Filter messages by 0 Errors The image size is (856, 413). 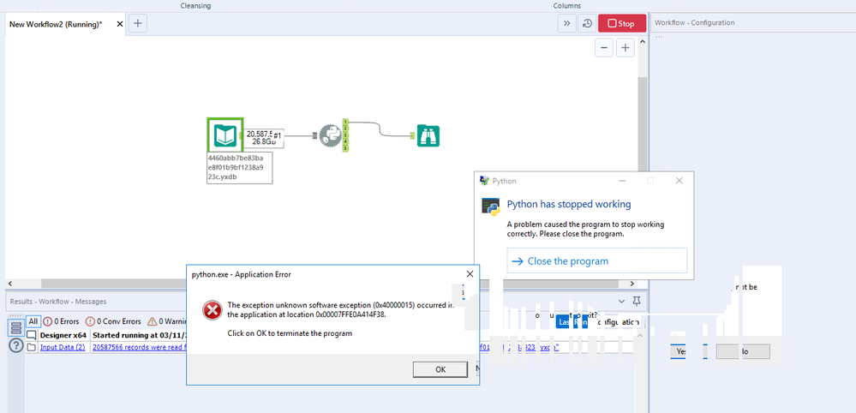tap(61, 321)
